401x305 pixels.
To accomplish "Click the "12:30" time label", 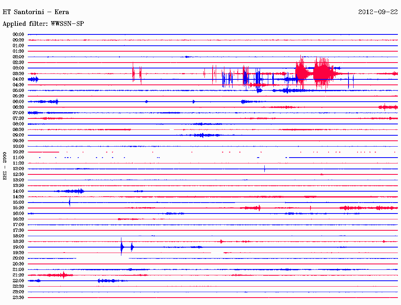I will pyautogui.click(x=18, y=174).
